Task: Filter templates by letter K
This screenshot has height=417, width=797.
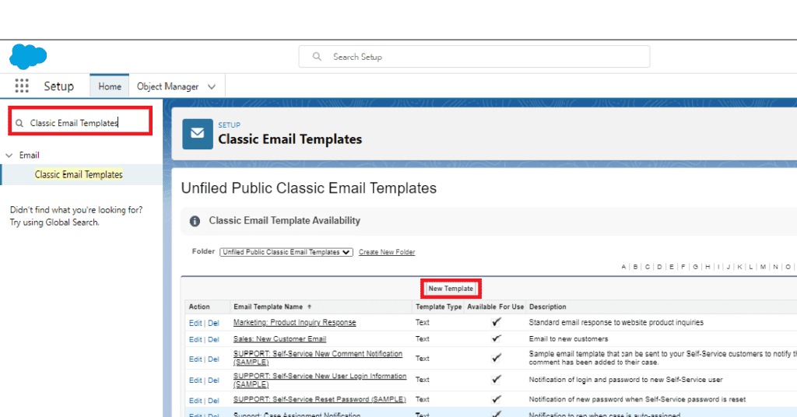Action: click(739, 267)
